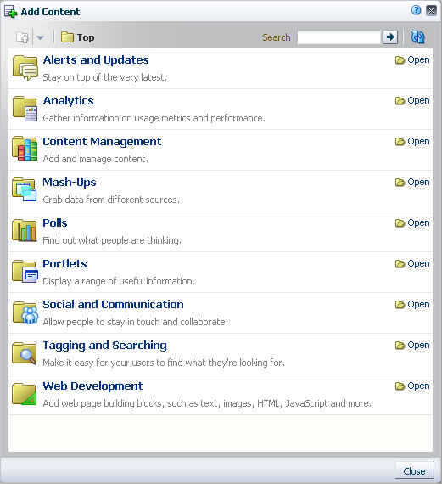Open the Analytics title link
The image size is (442, 484).
point(68,101)
